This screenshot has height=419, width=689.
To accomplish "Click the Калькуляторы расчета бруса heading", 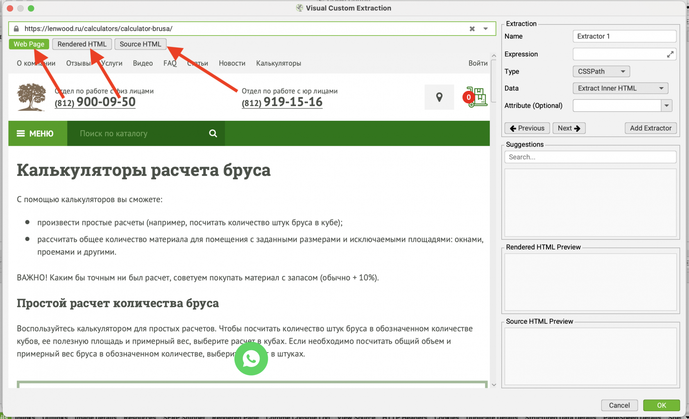I will pyautogui.click(x=143, y=170).
